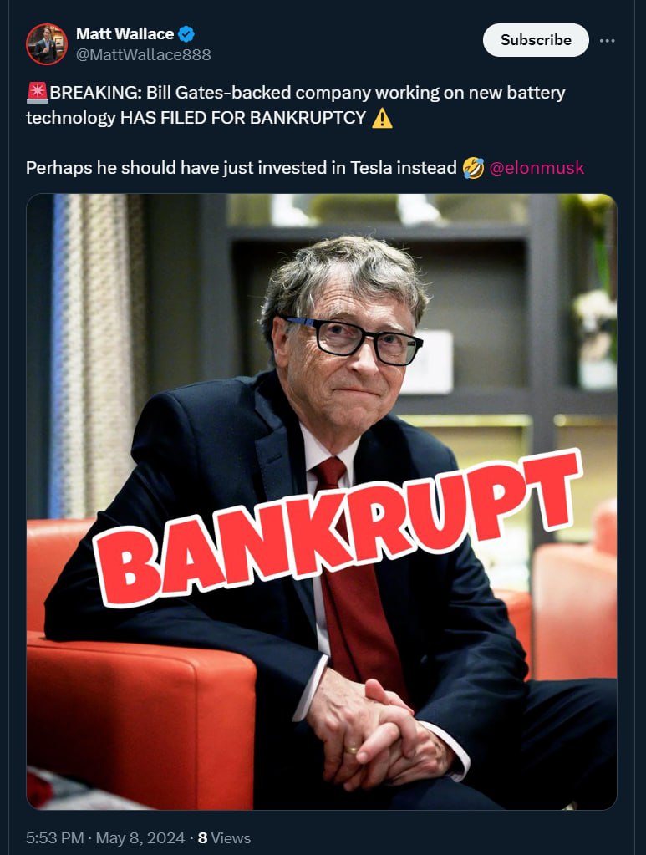The width and height of the screenshot is (646, 855).
Task: Open the three-dot more options menu
Action: coord(607,40)
